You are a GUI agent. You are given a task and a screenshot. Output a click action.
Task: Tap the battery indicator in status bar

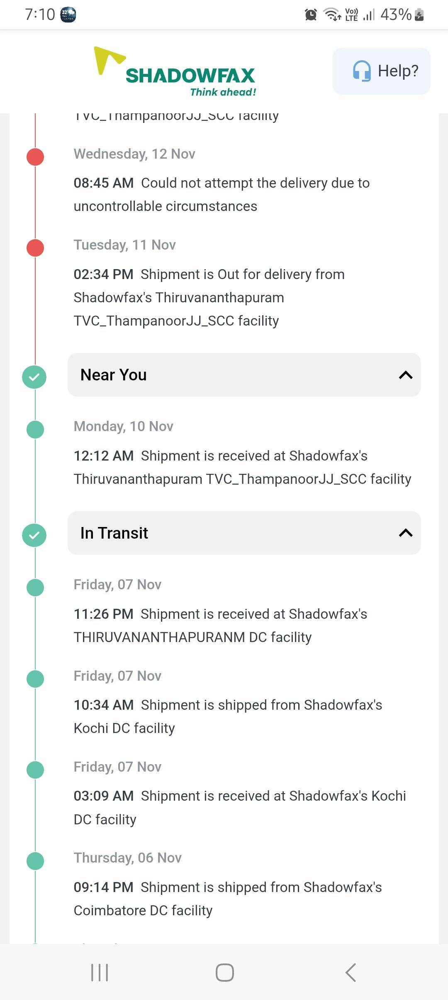tap(419, 15)
